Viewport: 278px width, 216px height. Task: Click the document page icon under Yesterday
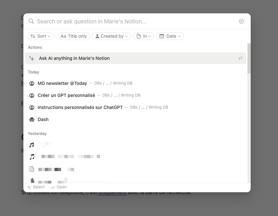pyautogui.click(x=32, y=169)
